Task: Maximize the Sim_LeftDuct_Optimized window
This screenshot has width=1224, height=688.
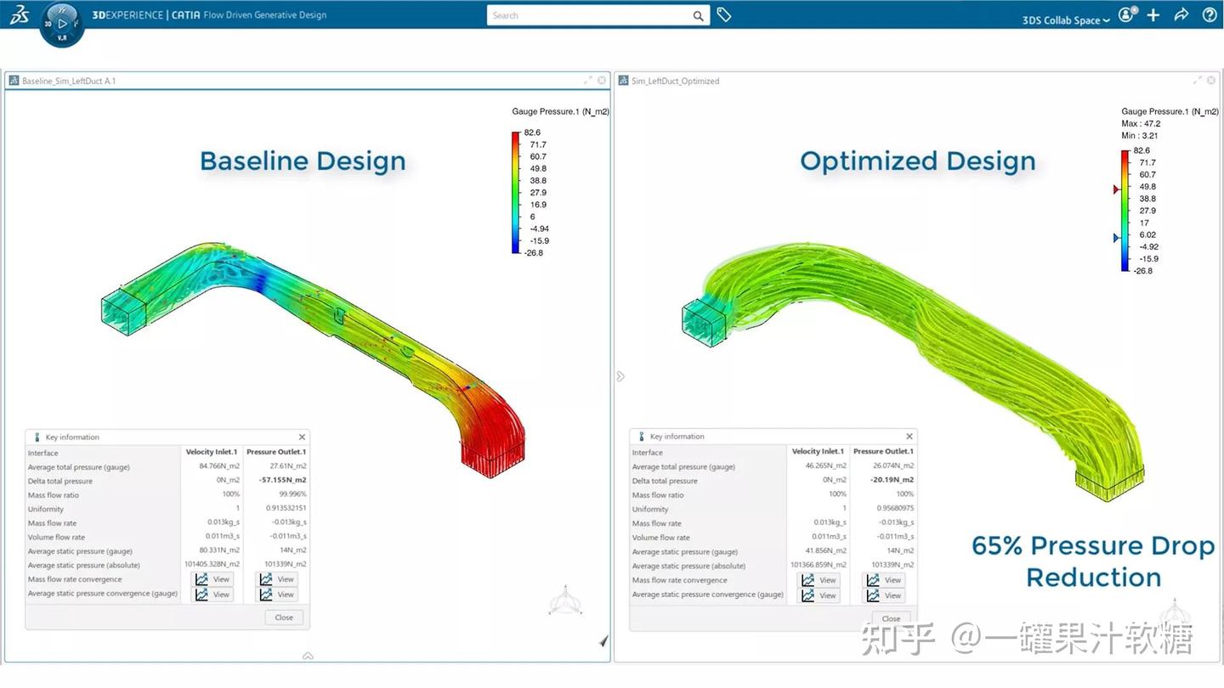Action: tap(1198, 80)
